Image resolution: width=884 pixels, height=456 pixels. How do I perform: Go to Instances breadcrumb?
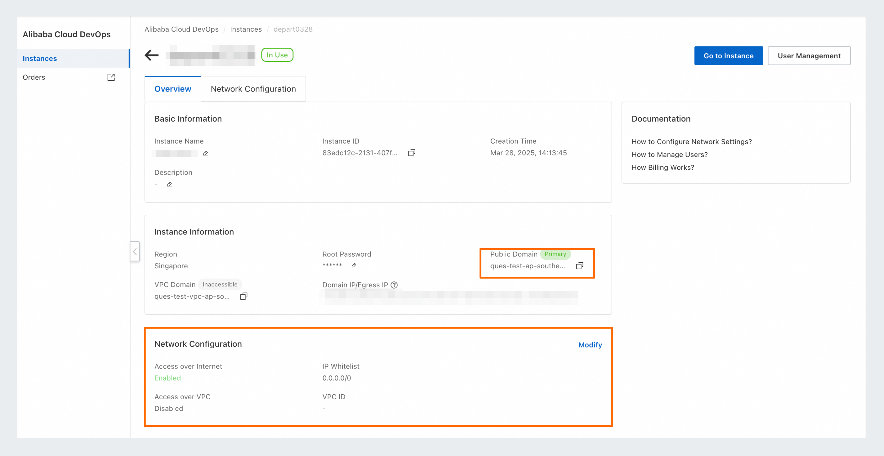[x=246, y=29]
